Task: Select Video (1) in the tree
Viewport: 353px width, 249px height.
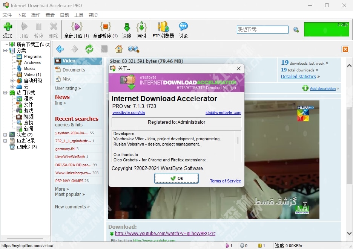Action: coord(32,74)
